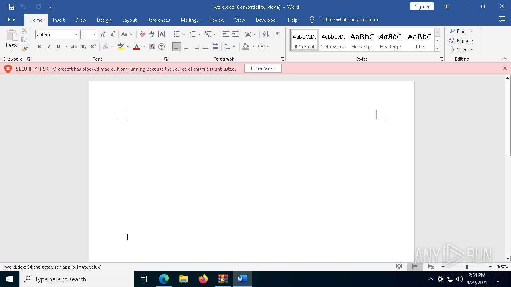Click the Character Border icon
Screen dimensions: 511x287
coord(162,35)
